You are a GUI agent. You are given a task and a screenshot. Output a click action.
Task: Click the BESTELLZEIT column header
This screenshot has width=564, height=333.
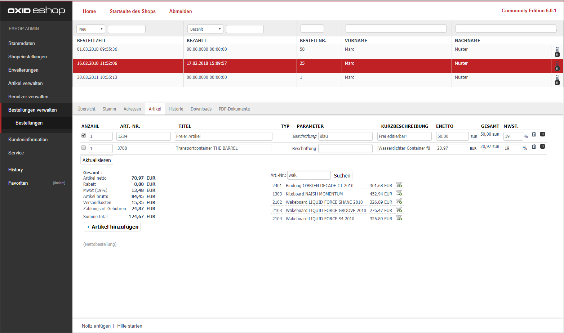point(91,41)
